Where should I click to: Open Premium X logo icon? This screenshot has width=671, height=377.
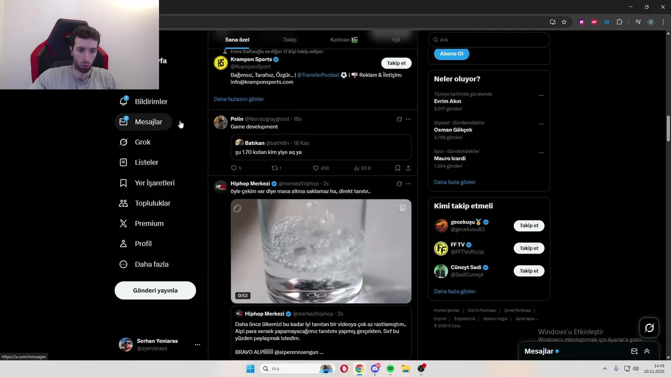coord(124,223)
